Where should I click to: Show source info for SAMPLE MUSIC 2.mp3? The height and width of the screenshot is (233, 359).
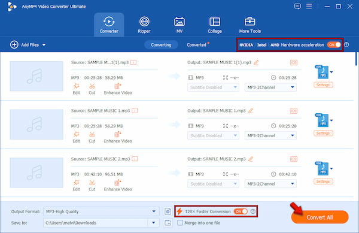(135, 159)
